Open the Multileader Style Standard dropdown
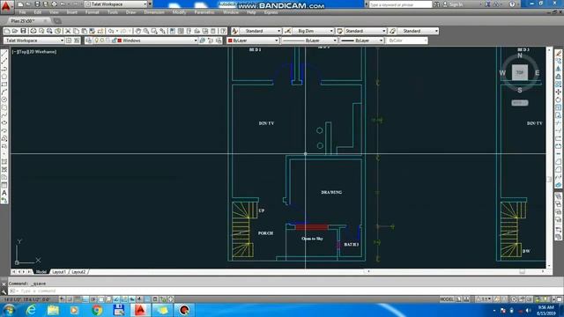This screenshot has width=564, height=317. tap(418, 32)
